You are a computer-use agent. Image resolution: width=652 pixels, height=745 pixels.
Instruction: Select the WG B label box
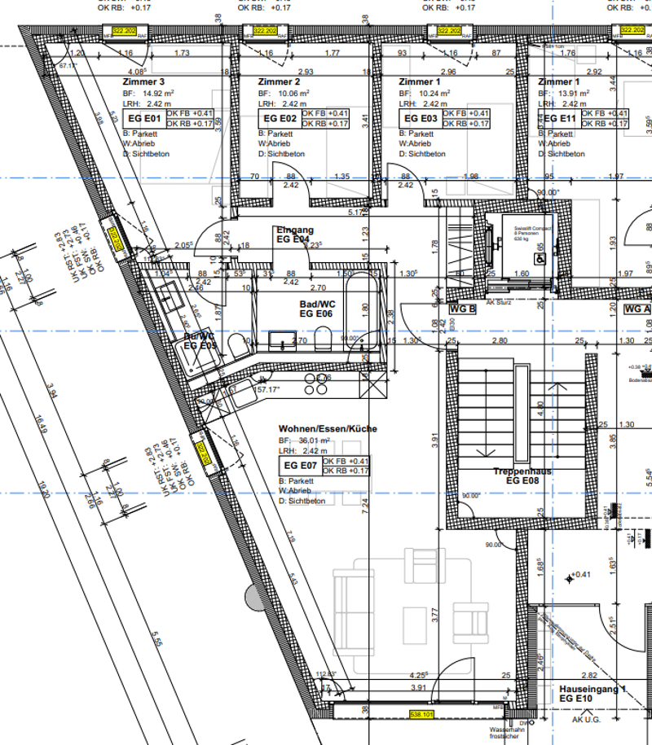coord(463,309)
